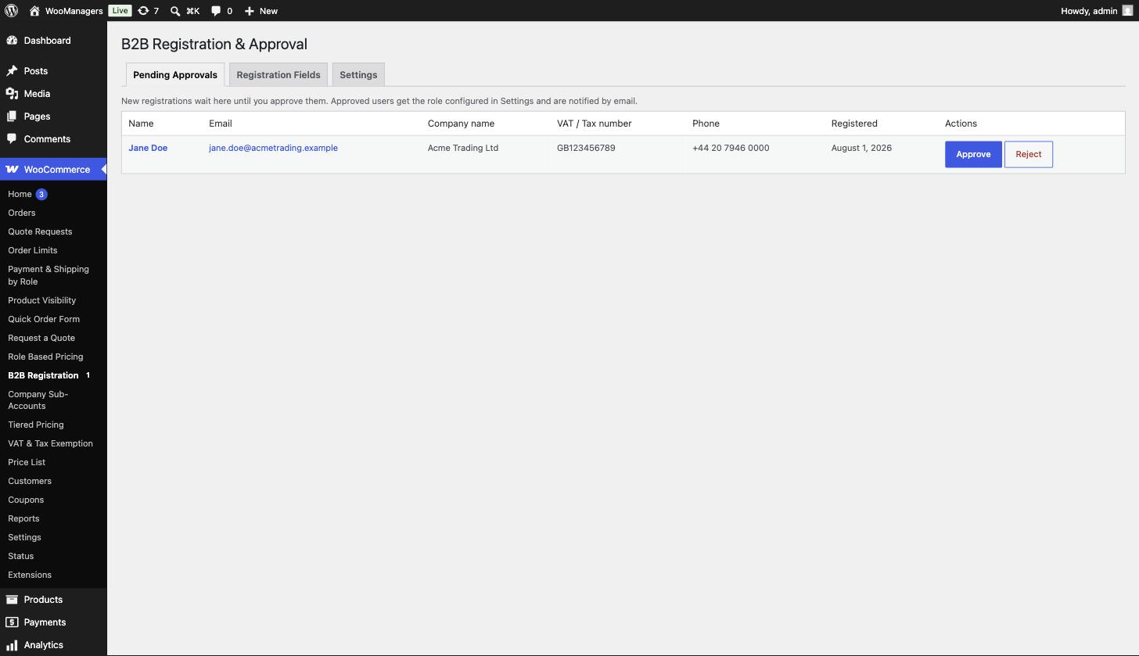Screen dimensions: 1139x656
Task: Go to WooCommerce Extensions
Action: (x=30, y=575)
